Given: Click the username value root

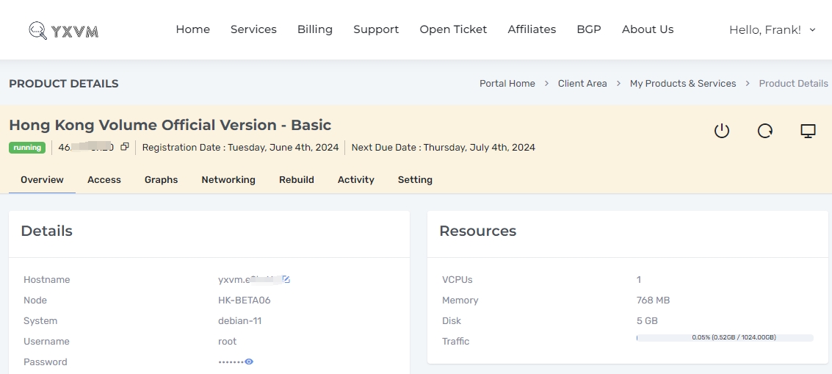Looking at the screenshot, I should coord(227,341).
